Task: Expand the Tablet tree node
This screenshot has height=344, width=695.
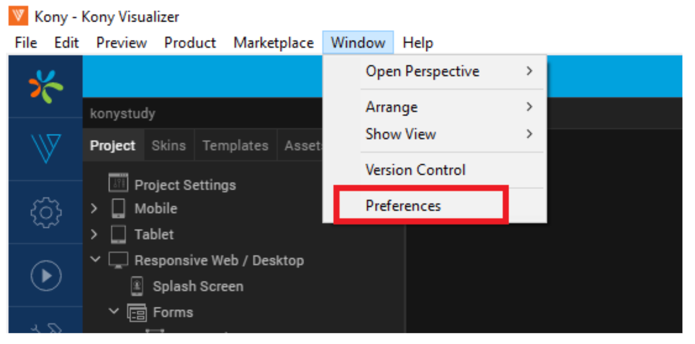Action: pyautogui.click(x=94, y=234)
